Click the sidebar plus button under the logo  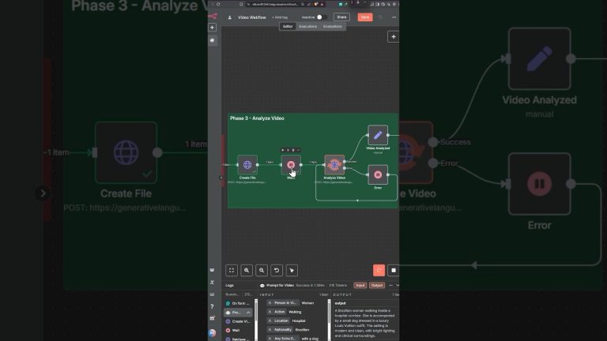[212, 28]
